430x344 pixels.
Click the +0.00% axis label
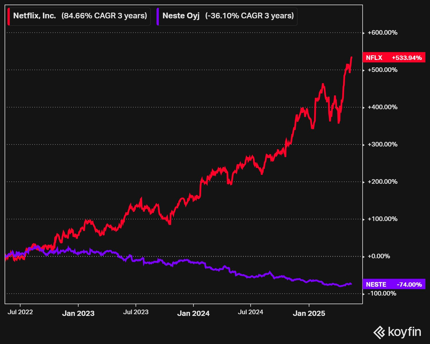379,256
